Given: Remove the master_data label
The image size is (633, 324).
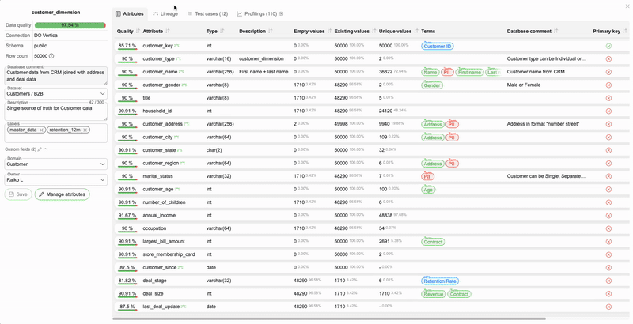Looking at the screenshot, I should click(x=42, y=130).
